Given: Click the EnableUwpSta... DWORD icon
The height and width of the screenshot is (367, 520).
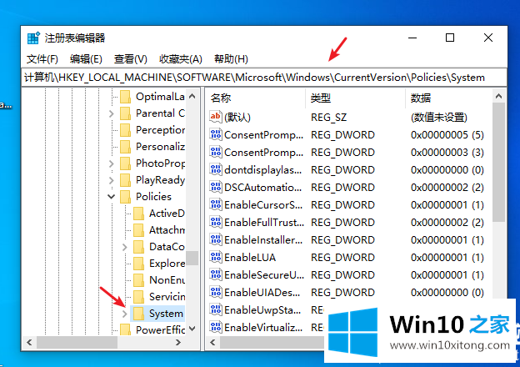Looking at the screenshot, I should [x=216, y=309].
